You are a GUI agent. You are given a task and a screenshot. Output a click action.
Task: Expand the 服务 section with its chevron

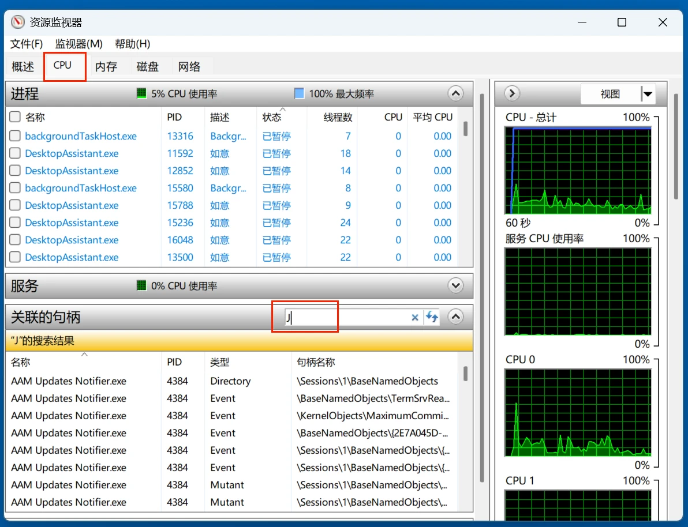click(x=456, y=286)
